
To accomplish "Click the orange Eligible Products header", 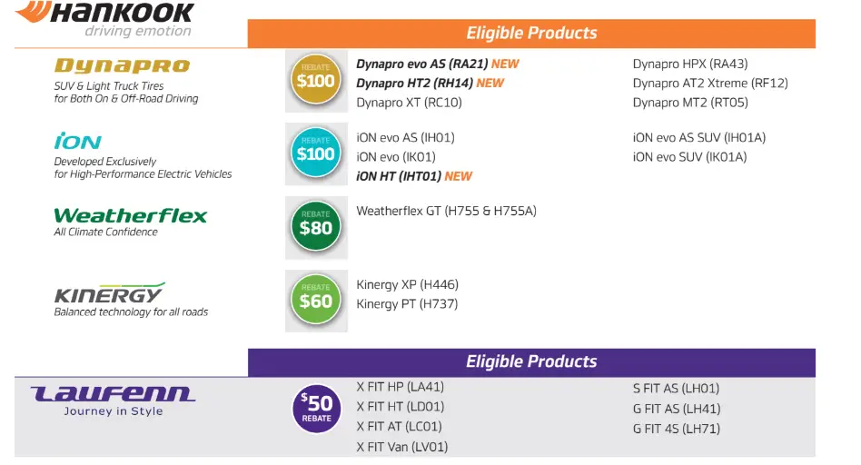I will tap(531, 33).
